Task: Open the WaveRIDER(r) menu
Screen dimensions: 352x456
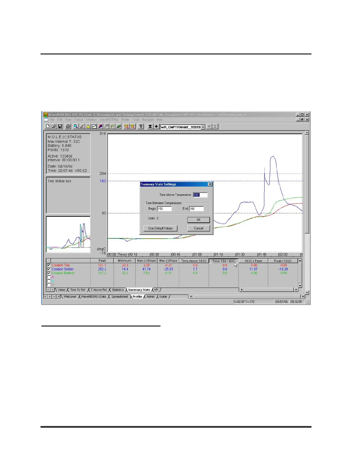Action: pyautogui.click(x=109, y=120)
